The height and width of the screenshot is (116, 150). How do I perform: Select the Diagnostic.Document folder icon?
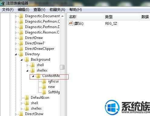tap(21, 16)
